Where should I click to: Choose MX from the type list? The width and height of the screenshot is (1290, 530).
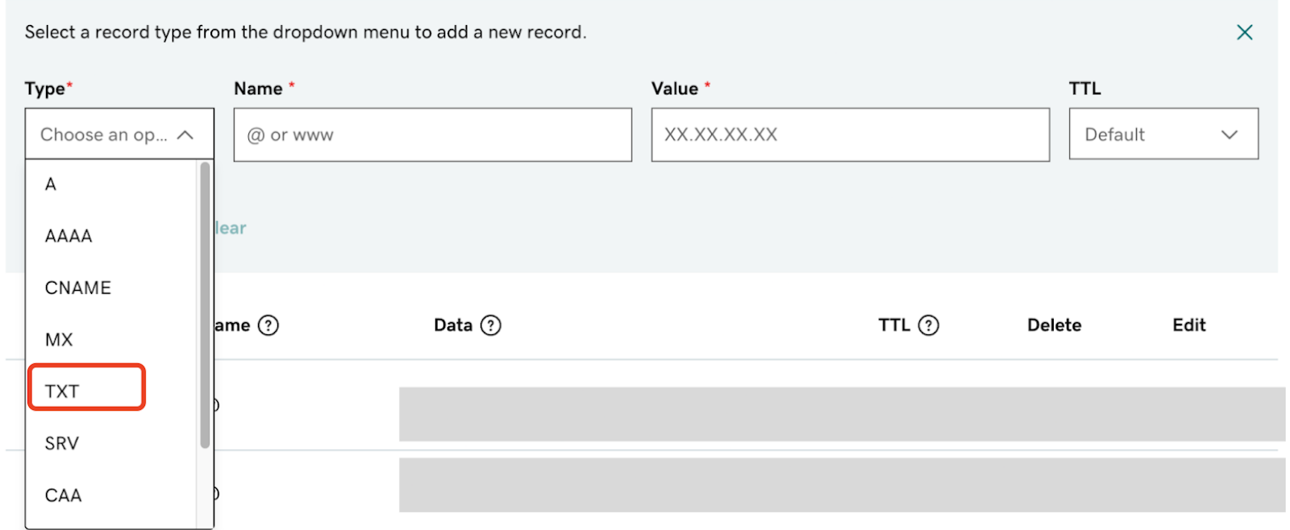(x=111, y=339)
